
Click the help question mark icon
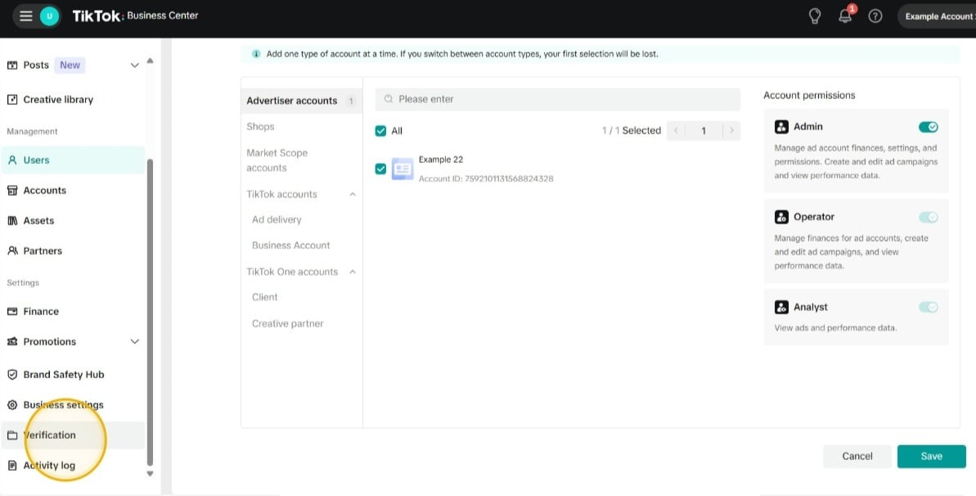pyautogui.click(x=875, y=16)
